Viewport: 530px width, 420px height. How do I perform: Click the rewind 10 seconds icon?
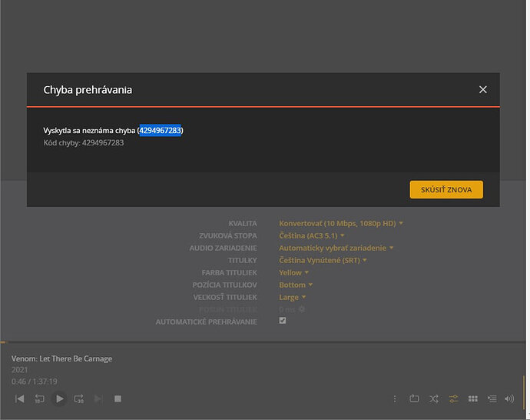point(39,398)
